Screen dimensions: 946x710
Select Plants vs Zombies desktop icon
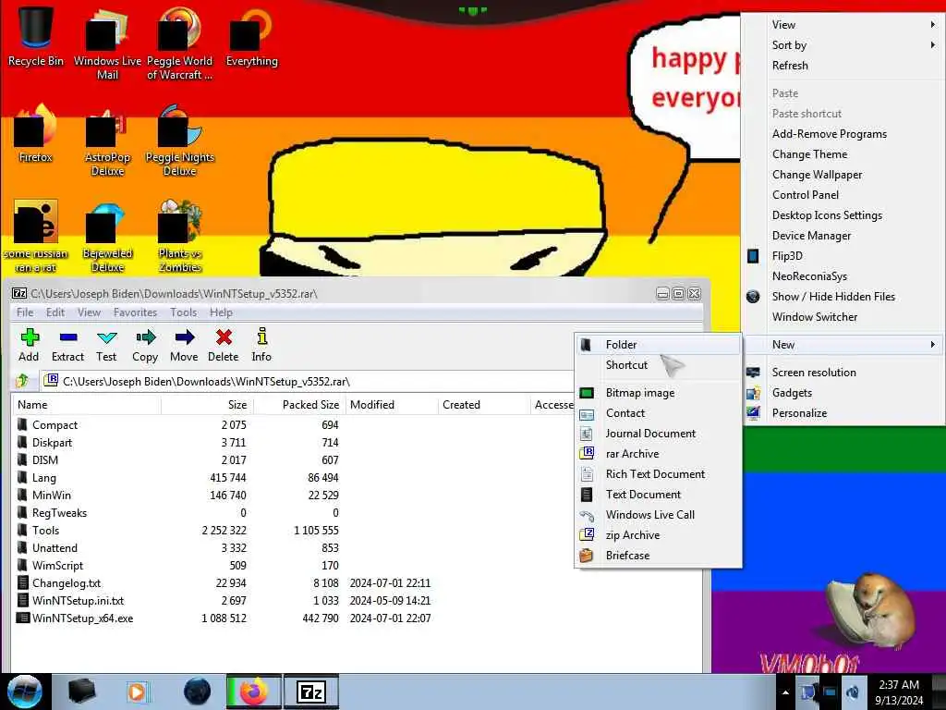pyautogui.click(x=180, y=237)
